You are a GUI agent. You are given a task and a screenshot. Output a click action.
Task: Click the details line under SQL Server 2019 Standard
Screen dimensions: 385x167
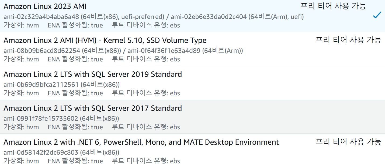pos(92,93)
